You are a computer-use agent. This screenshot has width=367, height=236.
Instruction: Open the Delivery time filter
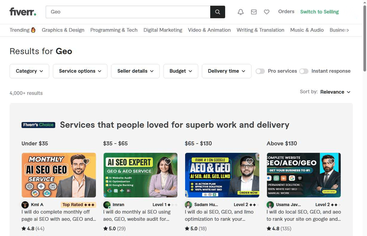pyautogui.click(x=227, y=71)
